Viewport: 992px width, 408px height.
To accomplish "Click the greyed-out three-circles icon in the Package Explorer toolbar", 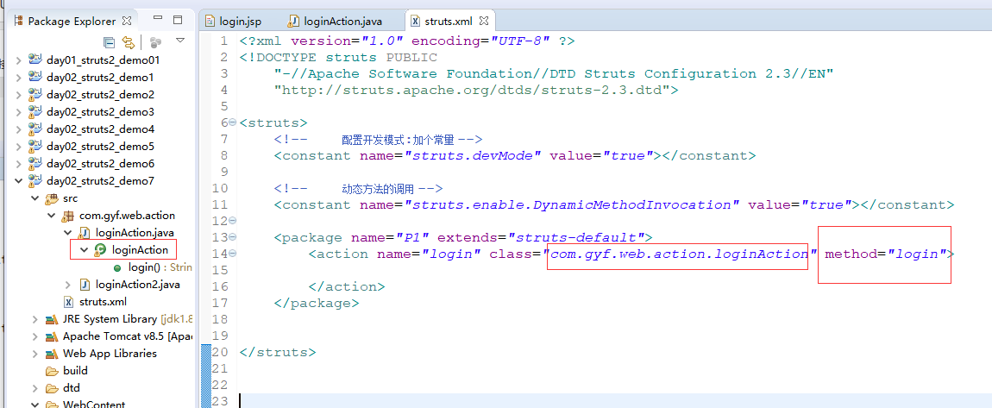I will click(x=155, y=42).
